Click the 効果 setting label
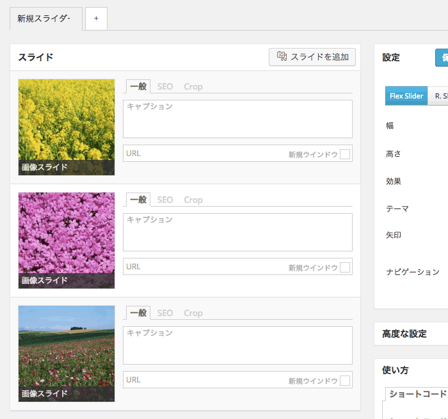Image resolution: width=448 pixels, height=419 pixels. tap(394, 182)
